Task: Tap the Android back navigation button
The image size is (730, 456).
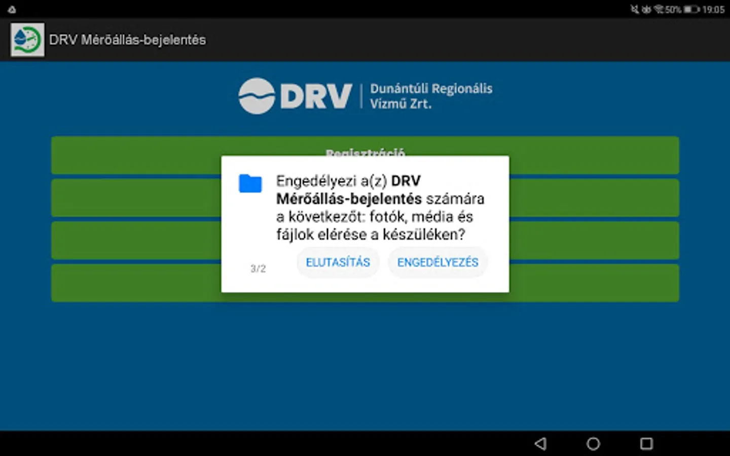Action: coord(540,444)
